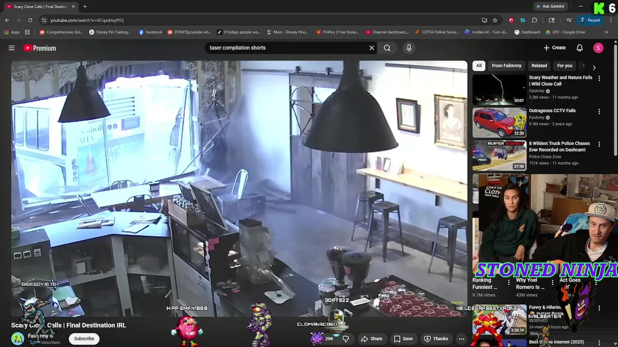
Task: Go to YouTube Premium home logo
Action: (40, 48)
